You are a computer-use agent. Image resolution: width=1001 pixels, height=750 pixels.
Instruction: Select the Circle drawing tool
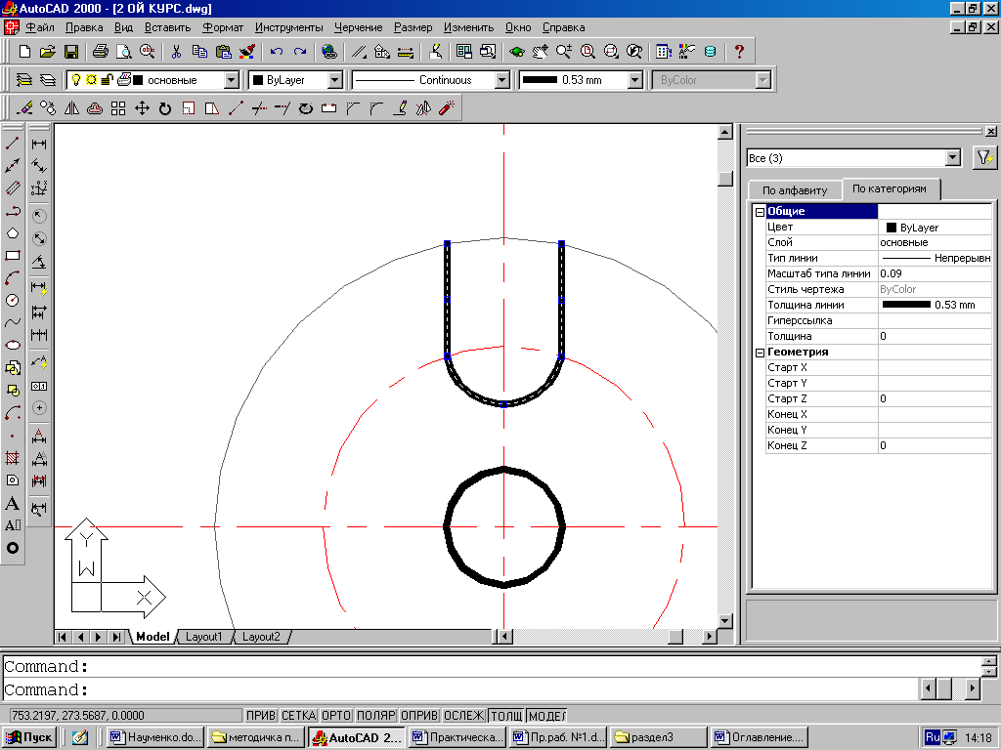point(12,301)
